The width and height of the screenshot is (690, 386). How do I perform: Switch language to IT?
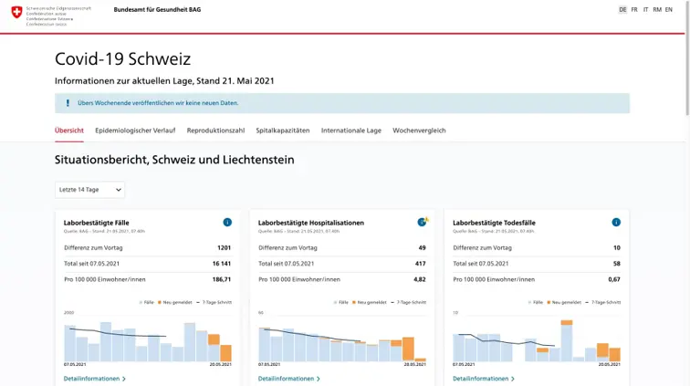(x=645, y=9)
